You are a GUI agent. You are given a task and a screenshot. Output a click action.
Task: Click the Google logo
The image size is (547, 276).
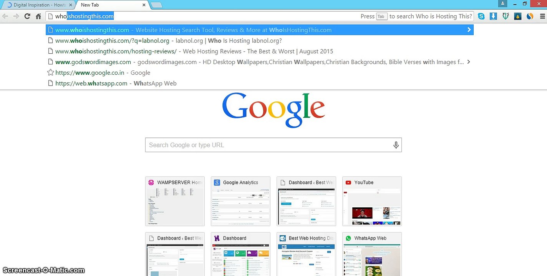tap(273, 110)
